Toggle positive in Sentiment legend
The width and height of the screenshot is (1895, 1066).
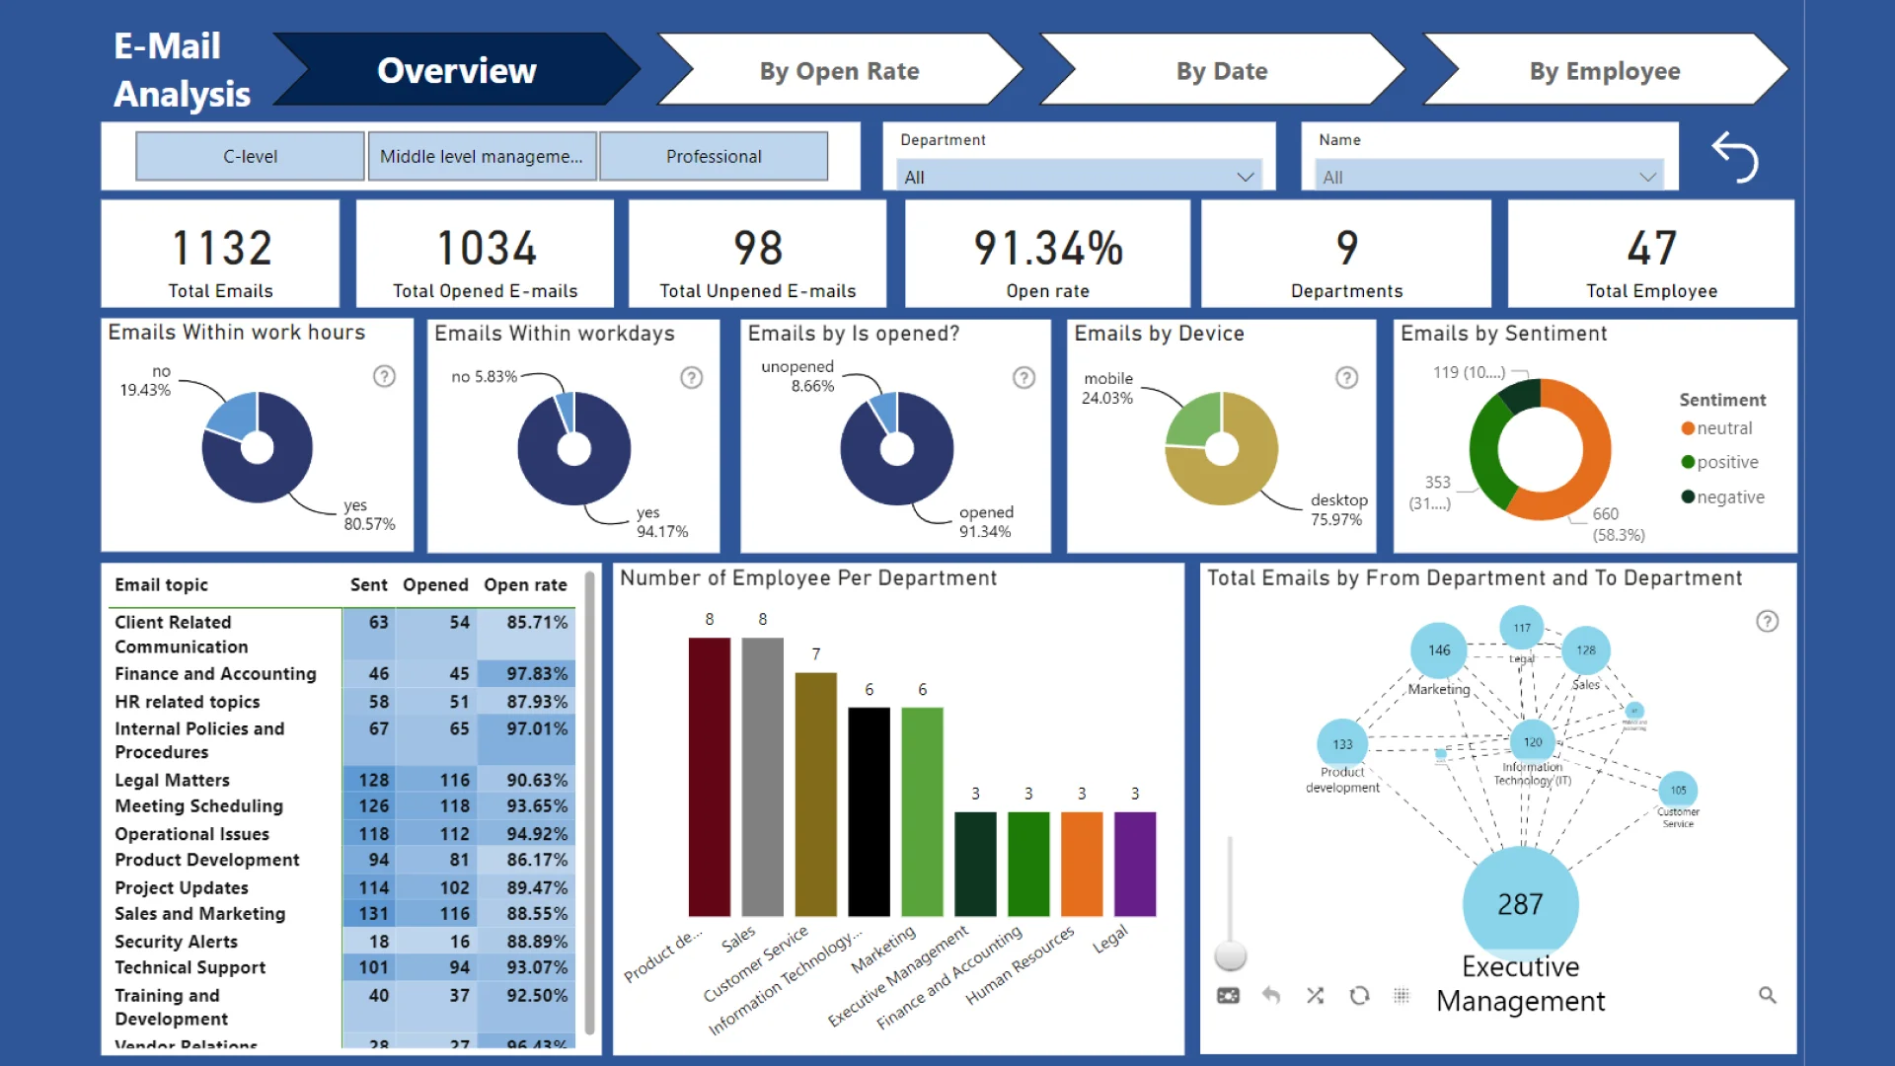(1719, 462)
